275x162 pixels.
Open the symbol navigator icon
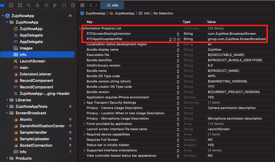pos(20,5)
